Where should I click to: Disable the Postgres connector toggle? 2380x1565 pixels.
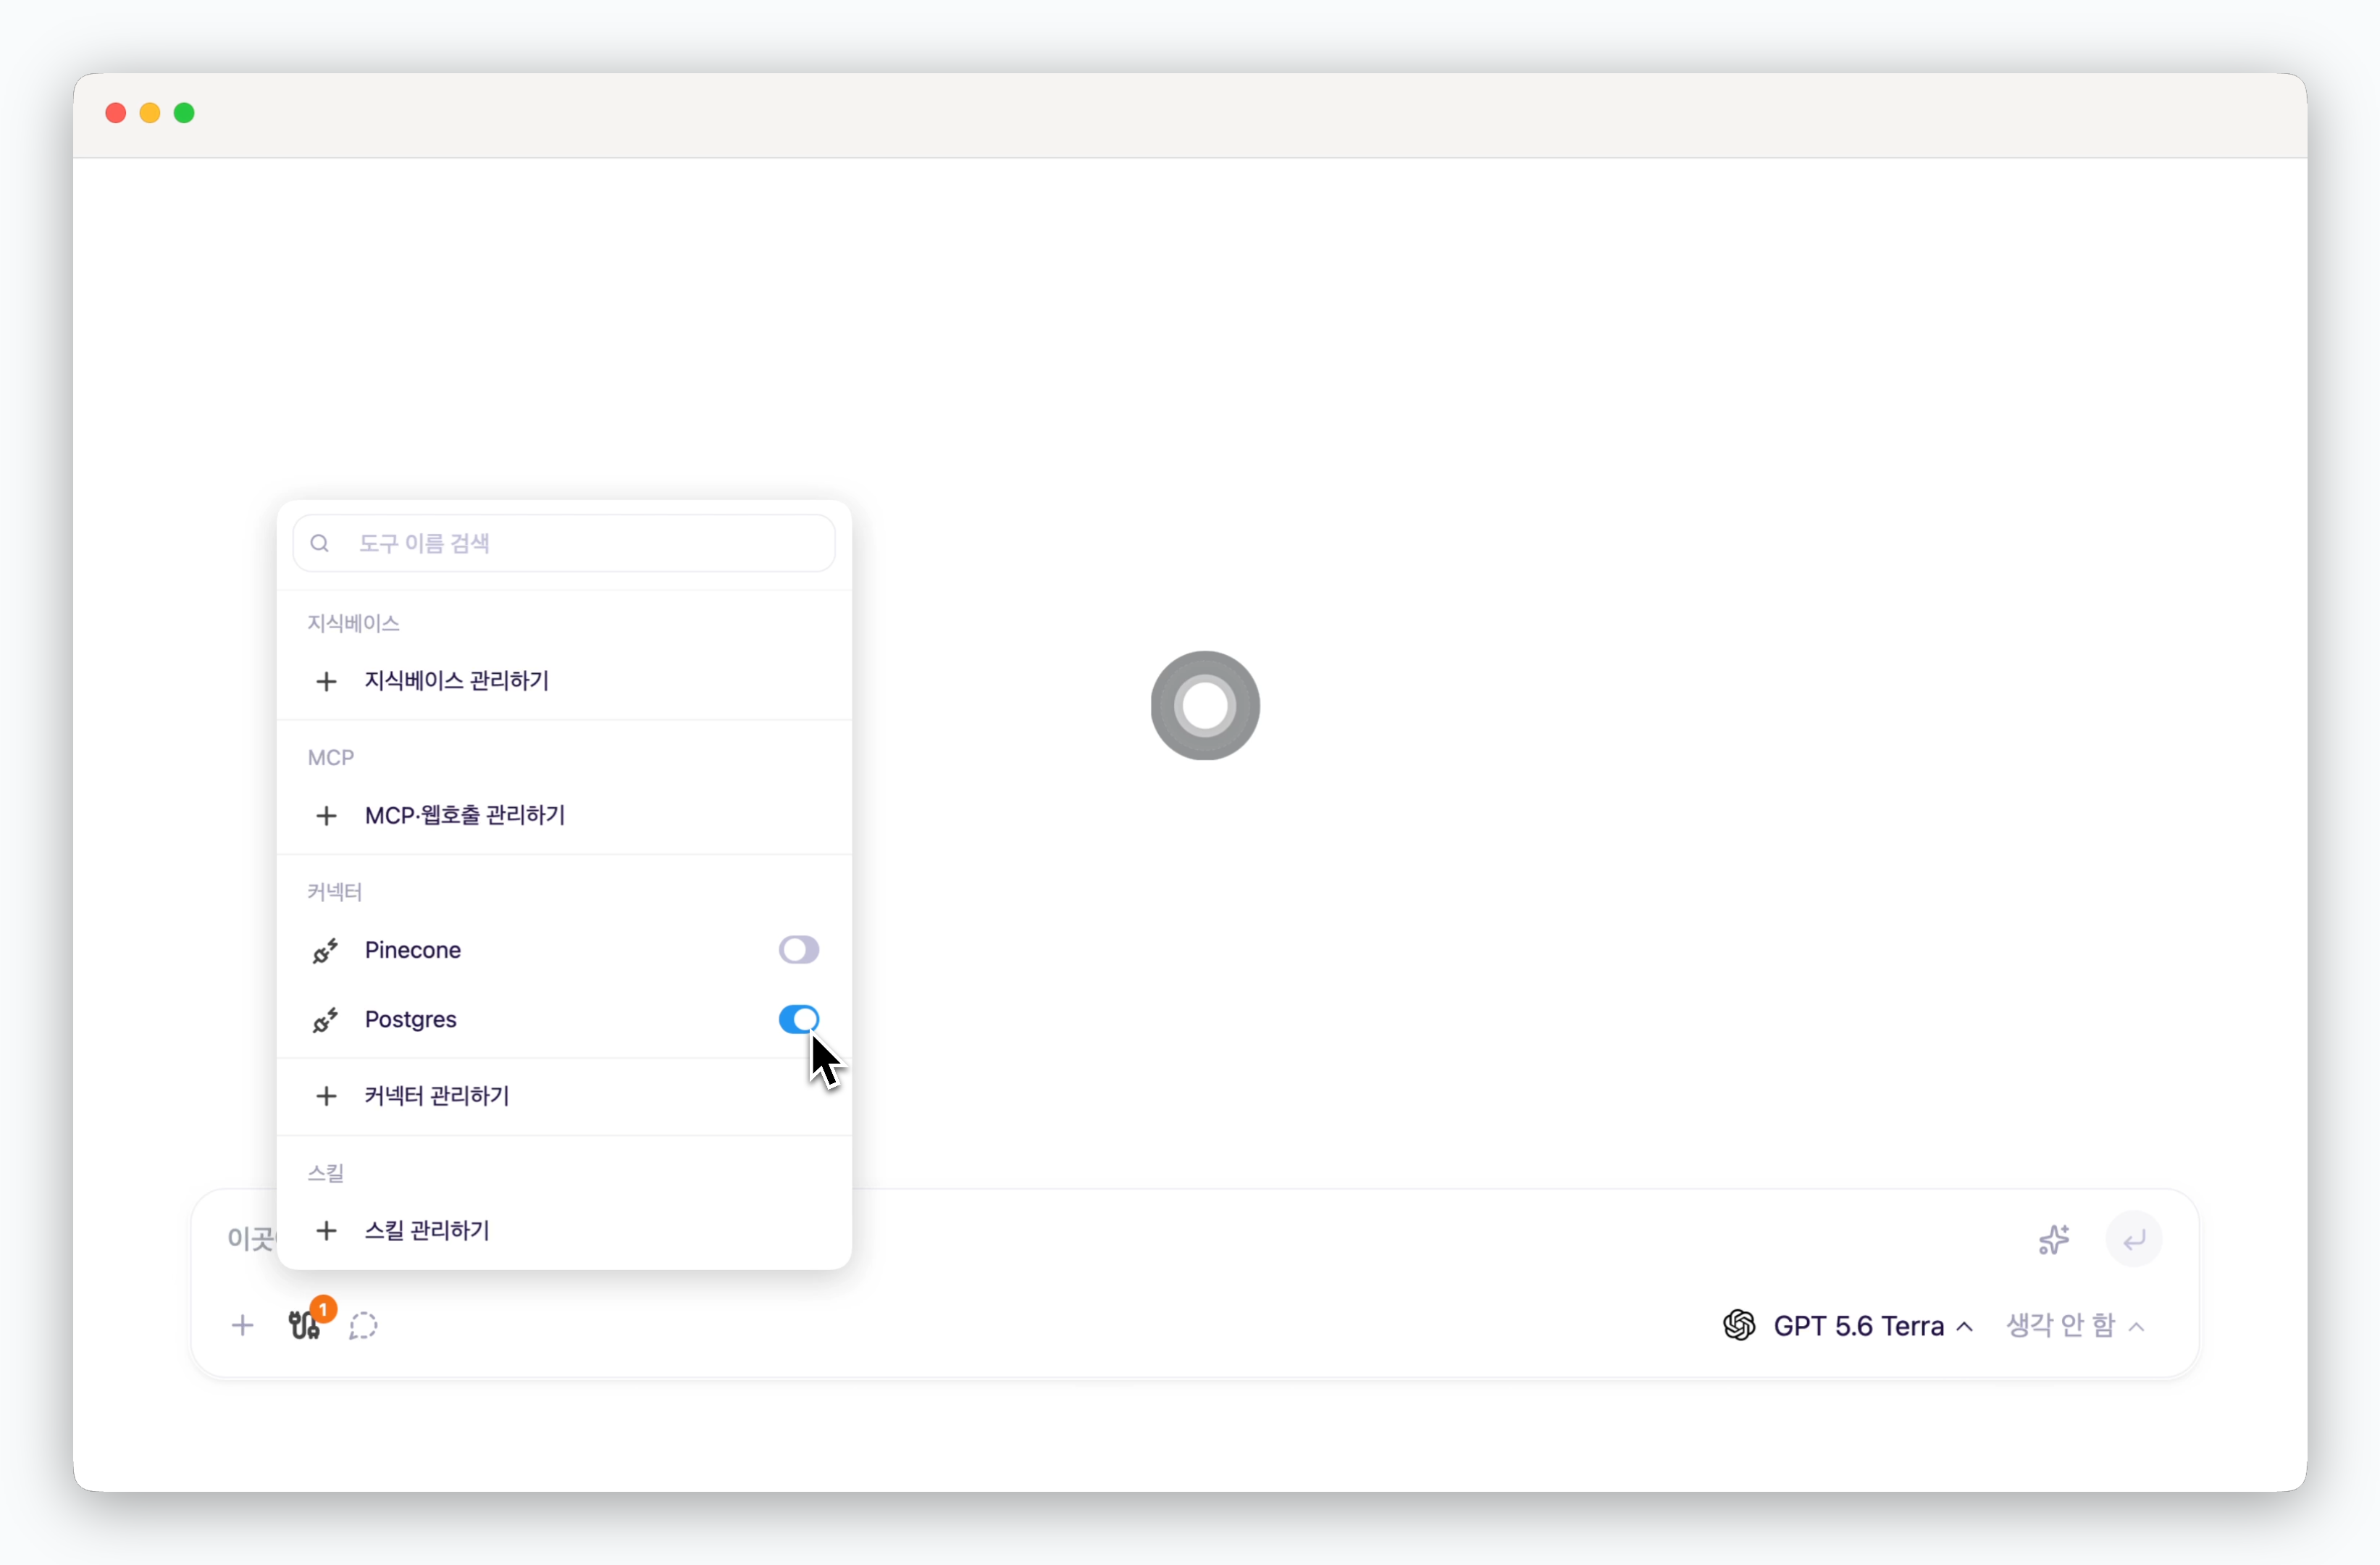pyautogui.click(x=798, y=1019)
